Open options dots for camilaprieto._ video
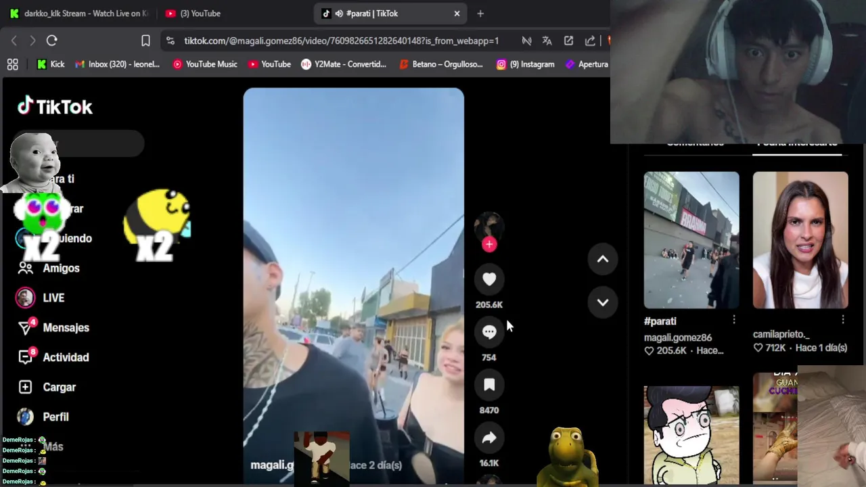Viewport: 866px width, 487px height. coord(843,319)
